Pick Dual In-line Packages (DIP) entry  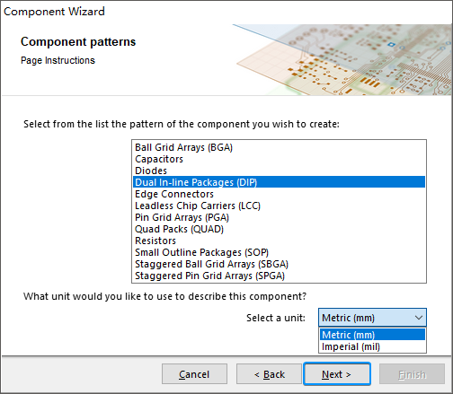(279, 182)
